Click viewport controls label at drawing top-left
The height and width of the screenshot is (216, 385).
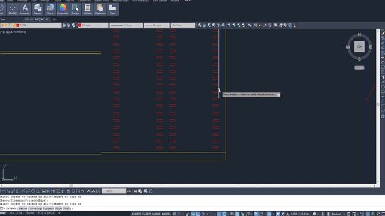coord(13,32)
